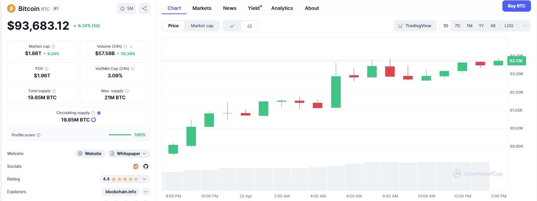
Task: Switch to candlestick chart icon
Action: pyautogui.click(x=250, y=26)
